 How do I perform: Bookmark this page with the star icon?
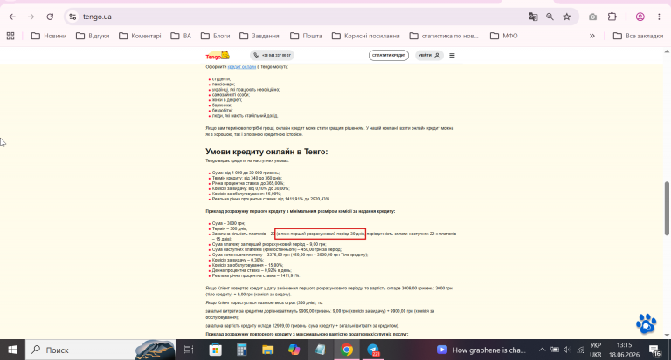click(567, 17)
